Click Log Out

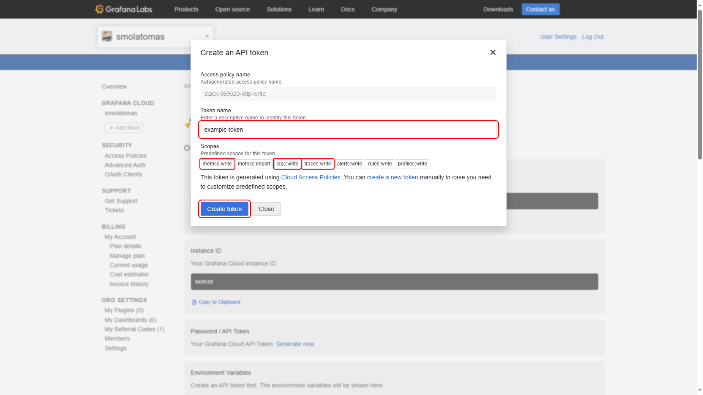click(x=593, y=37)
